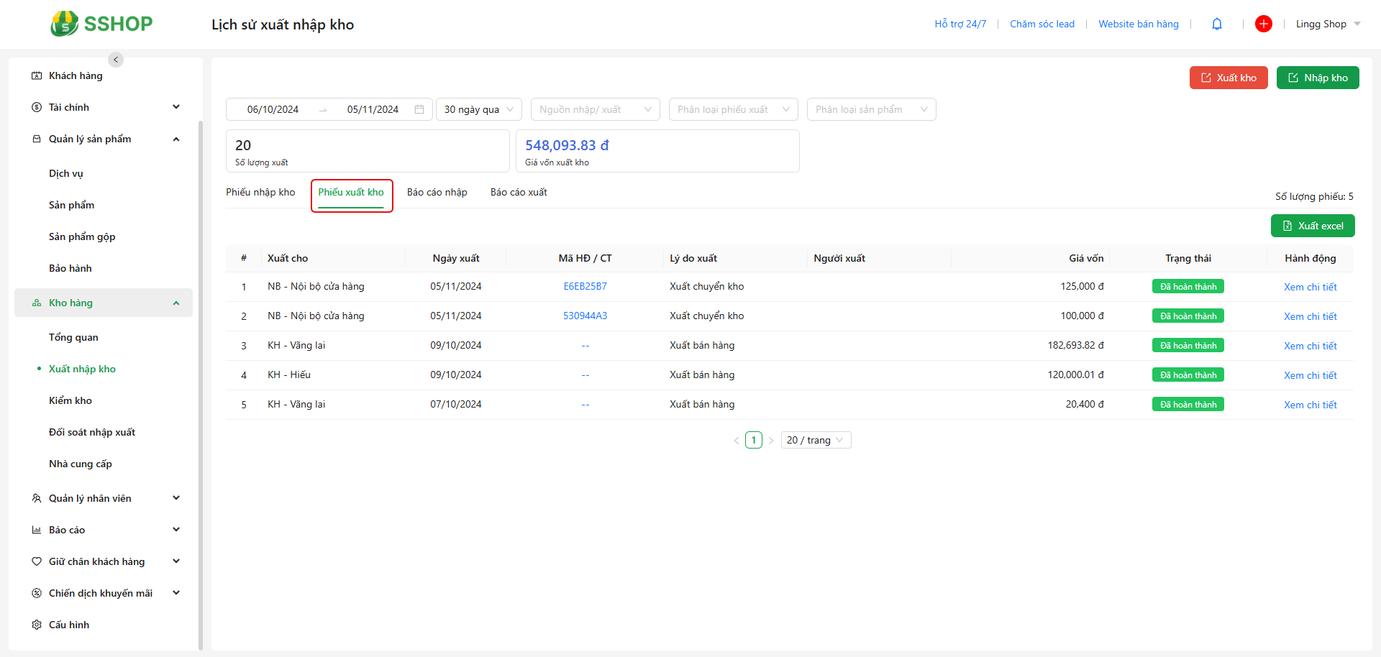
Task: Open invoice link E6EB25B7
Action: point(585,286)
